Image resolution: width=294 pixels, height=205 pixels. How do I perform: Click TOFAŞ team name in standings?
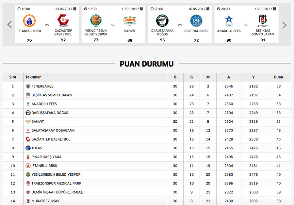tap(37, 148)
